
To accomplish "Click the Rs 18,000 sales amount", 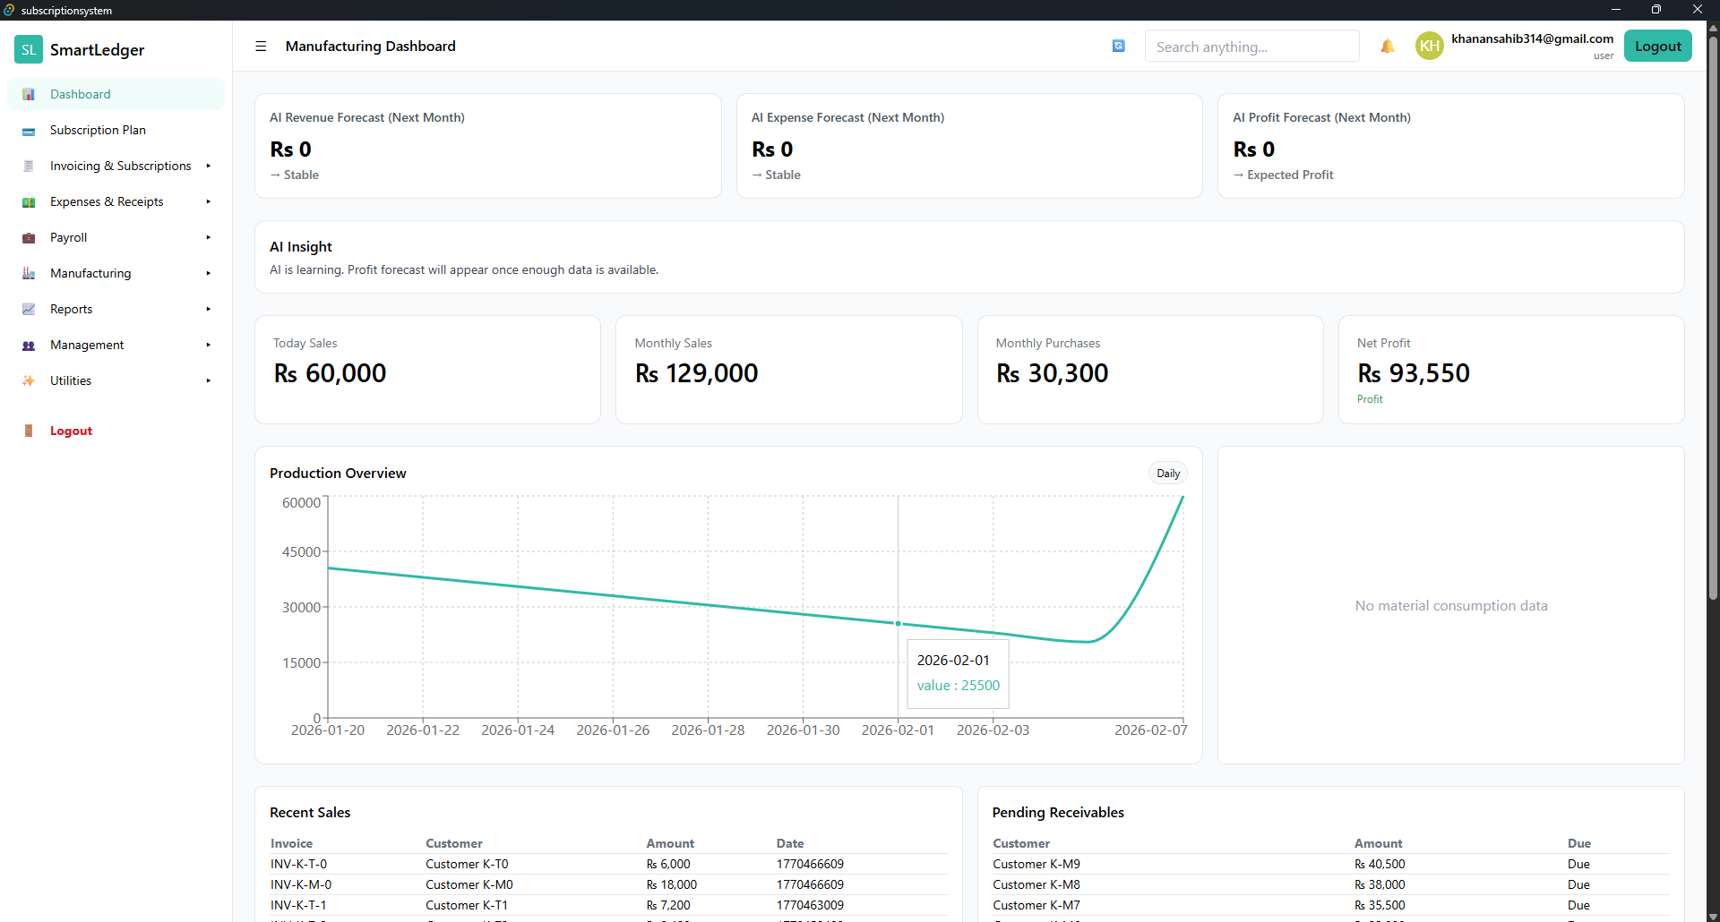I will [672, 884].
